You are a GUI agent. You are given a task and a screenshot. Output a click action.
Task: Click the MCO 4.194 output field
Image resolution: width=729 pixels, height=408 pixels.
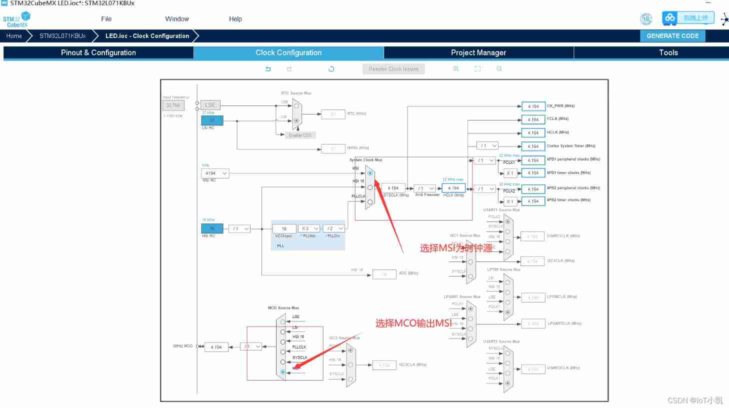216,347
